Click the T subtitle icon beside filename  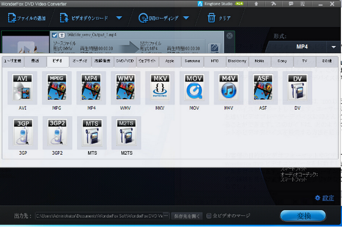tap(62, 35)
